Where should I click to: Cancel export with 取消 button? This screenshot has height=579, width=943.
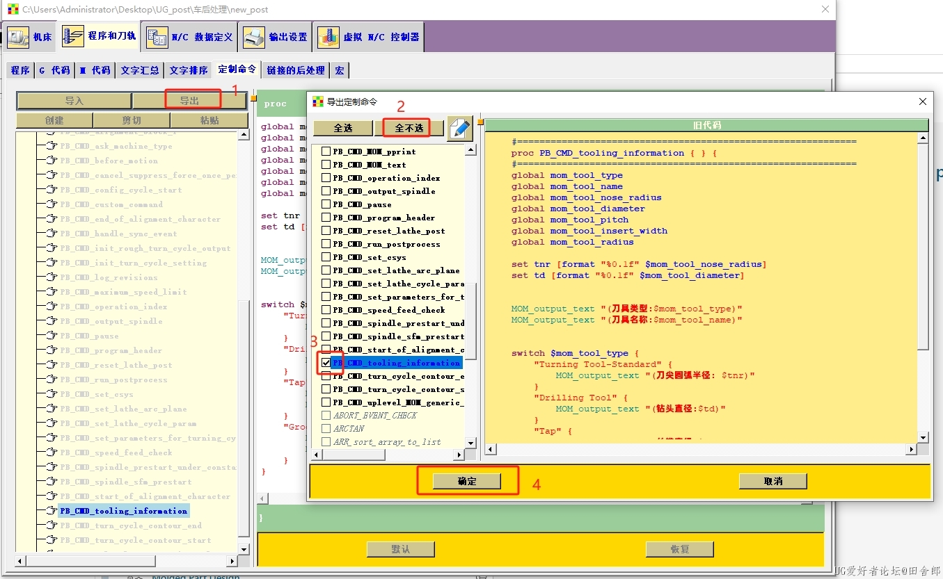click(773, 481)
